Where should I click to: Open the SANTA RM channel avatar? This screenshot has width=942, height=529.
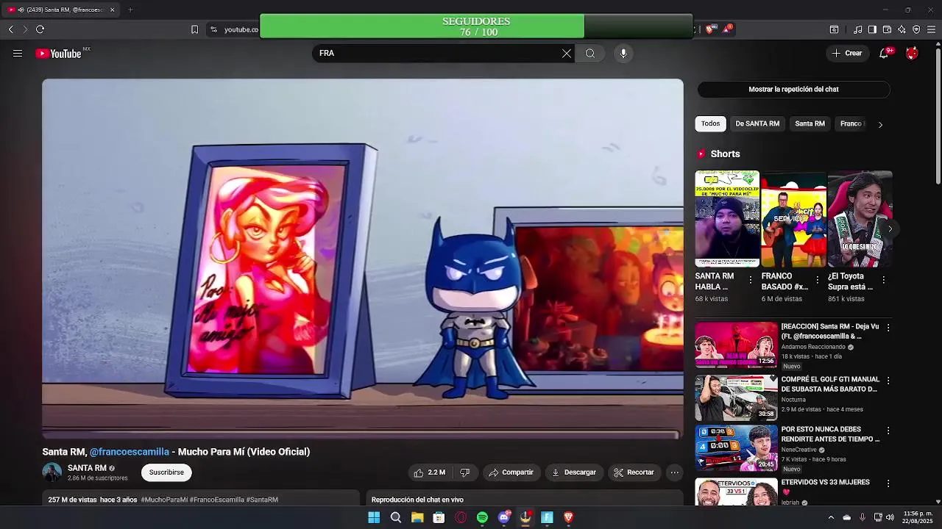52,472
